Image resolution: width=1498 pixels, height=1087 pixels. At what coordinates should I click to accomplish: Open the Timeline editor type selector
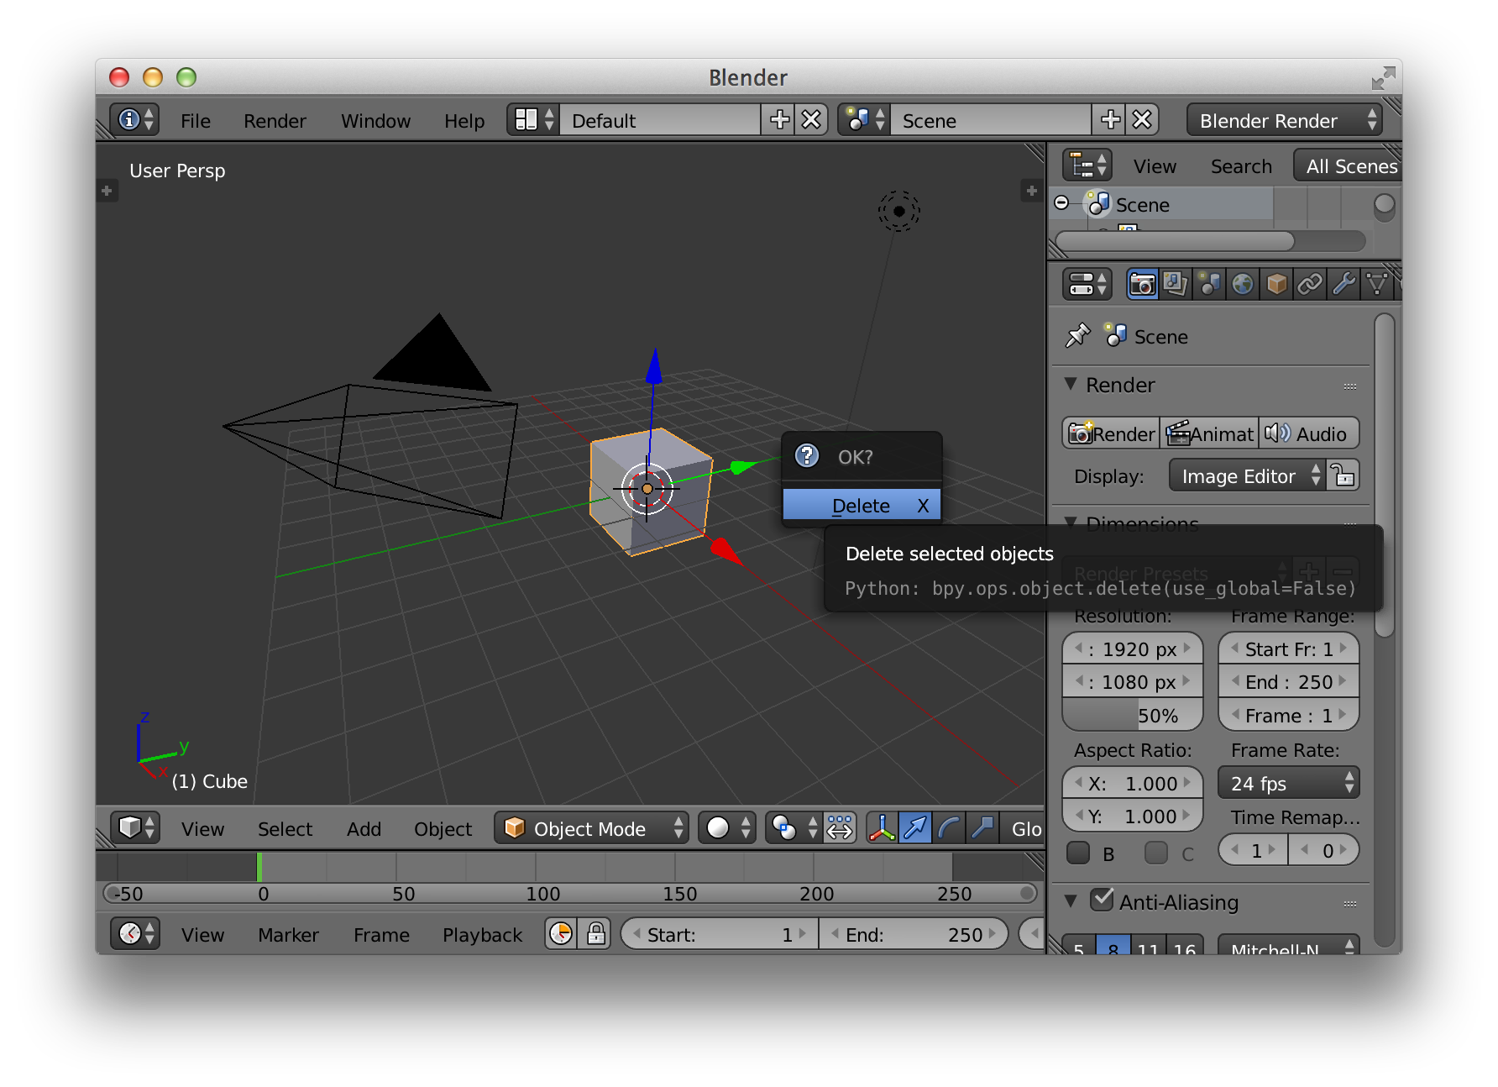click(134, 933)
